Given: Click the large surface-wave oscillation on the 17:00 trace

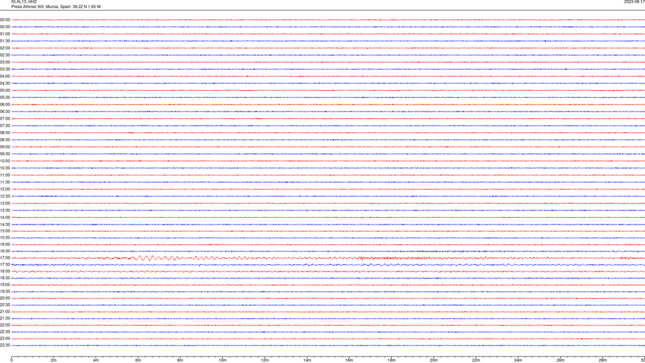Looking at the screenshot, I should pos(157,258).
